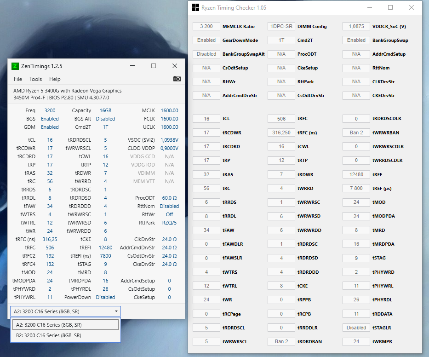The width and height of the screenshot is (429, 357).
Task: Click the tREFI (ns) value 7800
Action: pos(105,256)
